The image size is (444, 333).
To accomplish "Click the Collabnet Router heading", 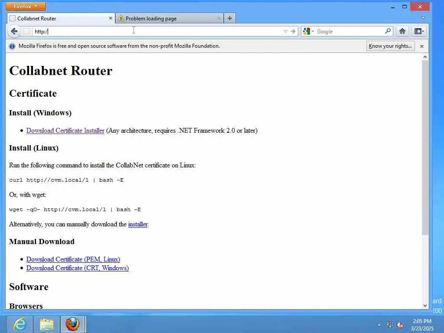I will (x=61, y=71).
